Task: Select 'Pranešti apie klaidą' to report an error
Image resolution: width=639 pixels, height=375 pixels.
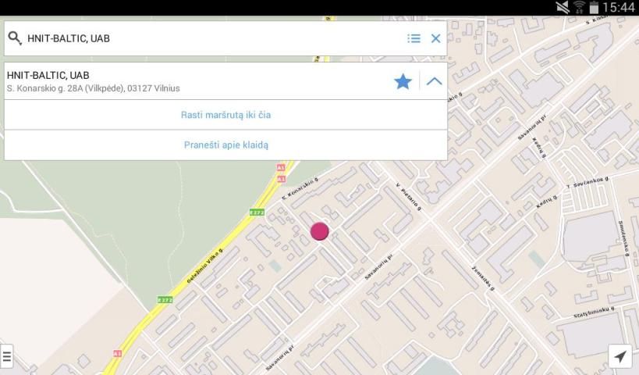Action: click(x=225, y=145)
